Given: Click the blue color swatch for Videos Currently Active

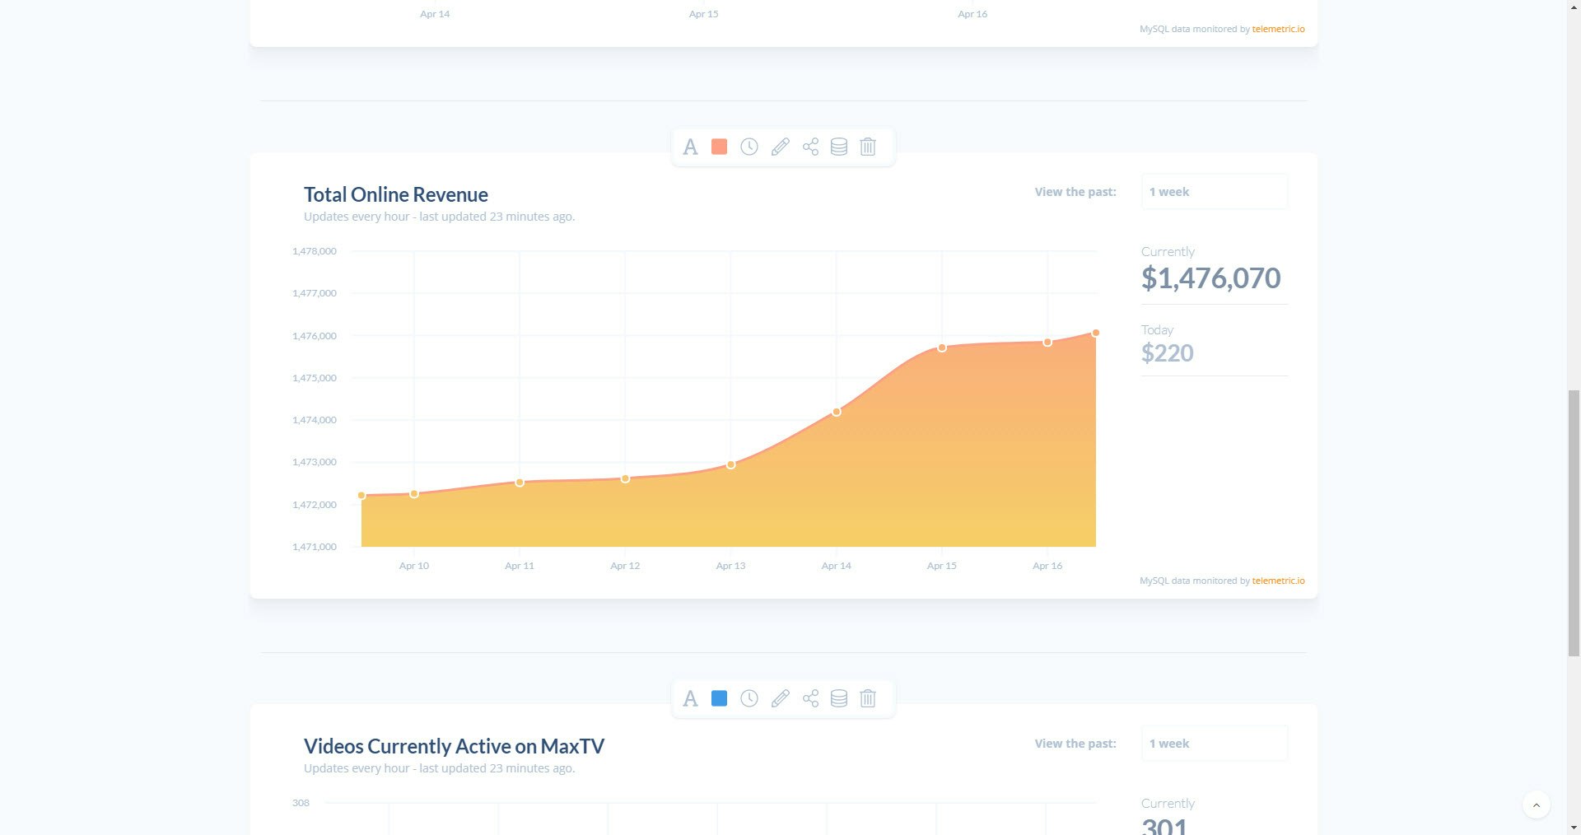Looking at the screenshot, I should click(719, 698).
